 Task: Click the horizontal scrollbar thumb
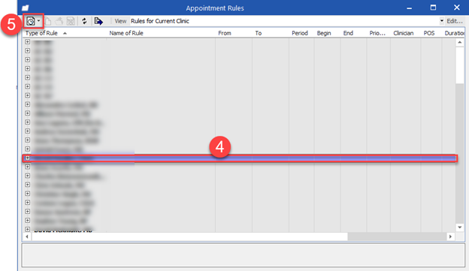pos(189,236)
